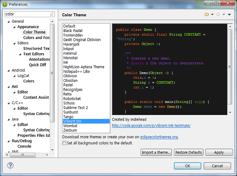Viewport: 237px width, 176px height.
Task: Collapse the LogCat tree node
Action: click(x=14, y=76)
